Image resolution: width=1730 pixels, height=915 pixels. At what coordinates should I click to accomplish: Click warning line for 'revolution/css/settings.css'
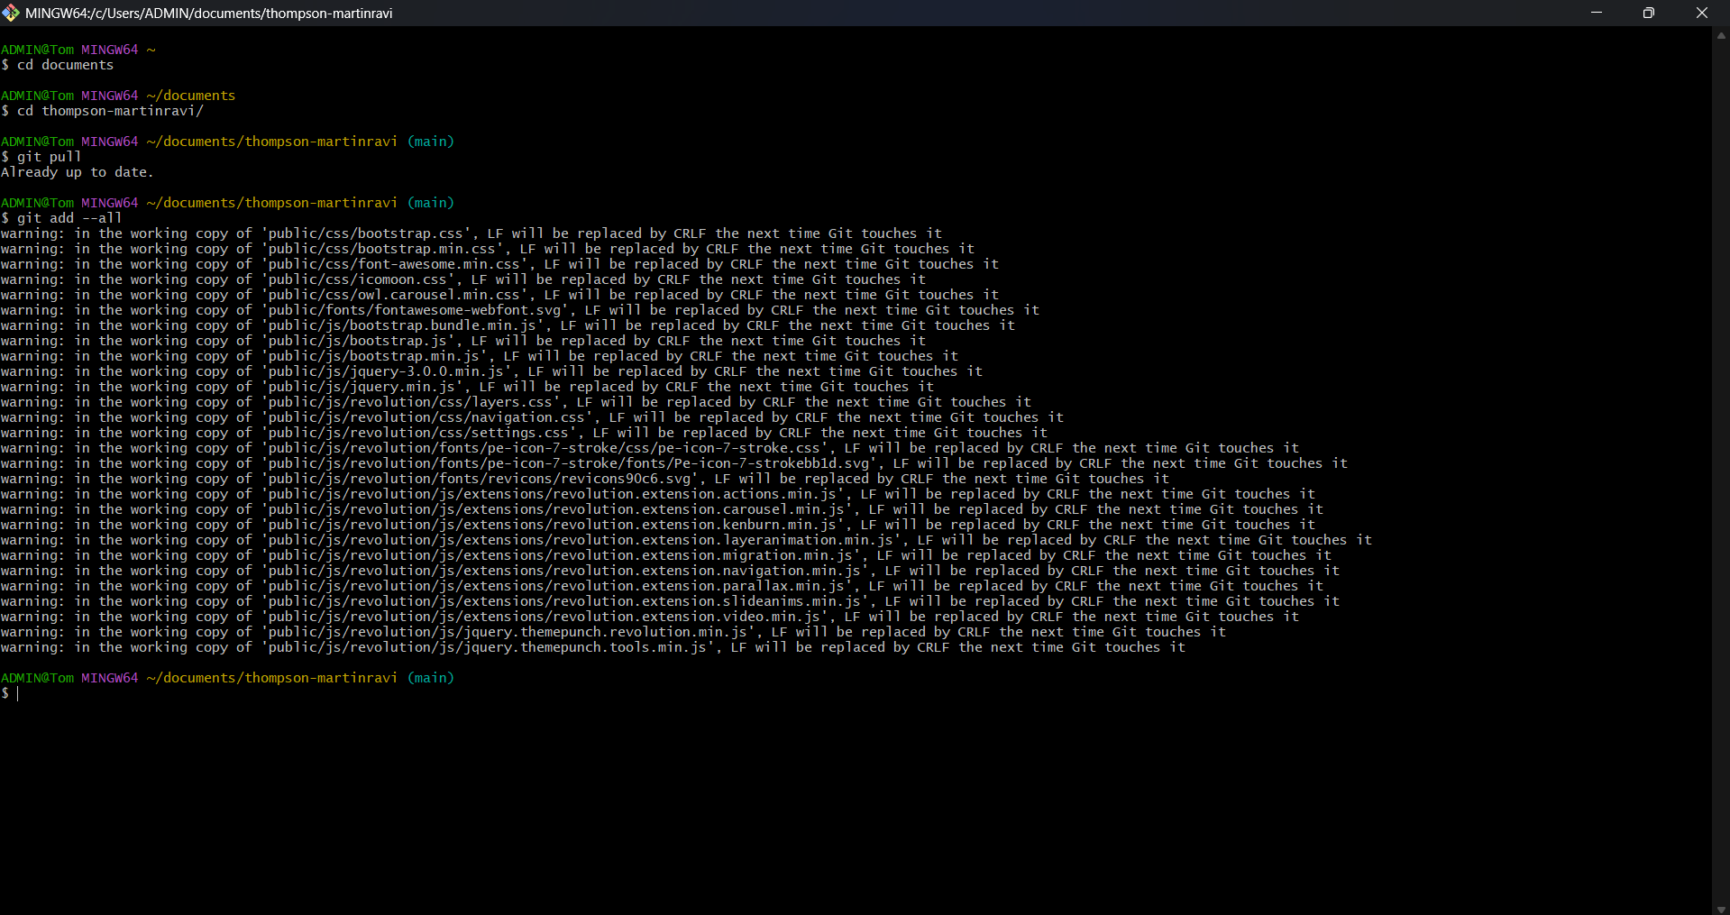pos(525,433)
